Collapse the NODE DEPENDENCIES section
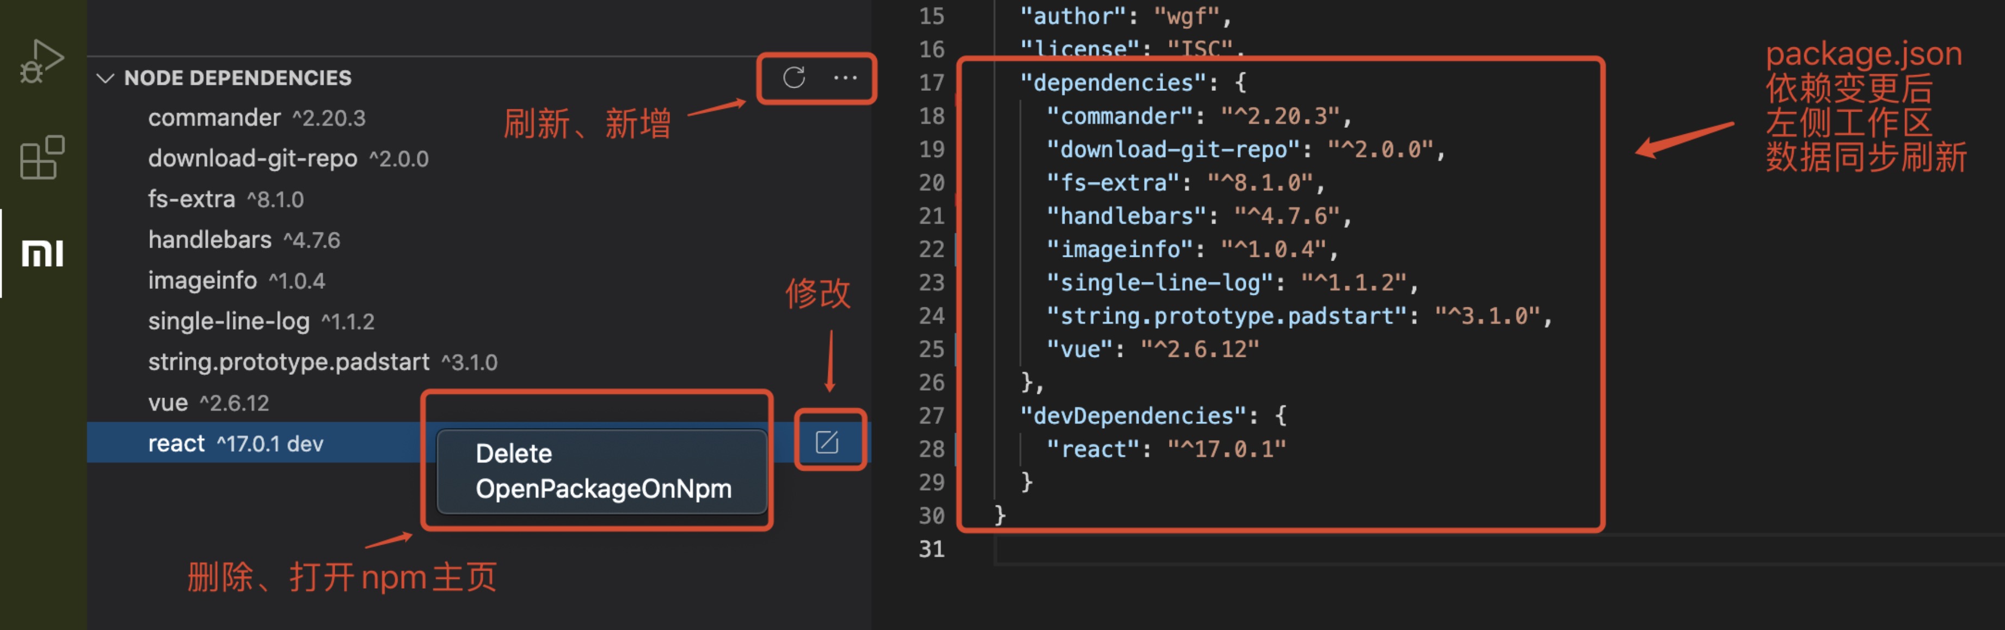Viewport: 2005px width, 630px height. pyautogui.click(x=105, y=78)
